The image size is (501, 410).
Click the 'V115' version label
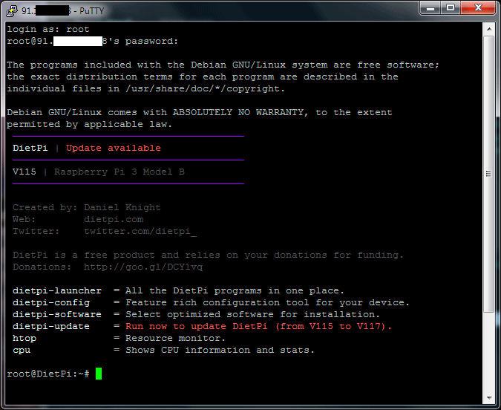pyautogui.click(x=24, y=172)
